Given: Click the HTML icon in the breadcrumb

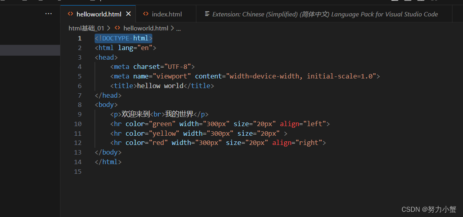Looking at the screenshot, I should [117, 28].
